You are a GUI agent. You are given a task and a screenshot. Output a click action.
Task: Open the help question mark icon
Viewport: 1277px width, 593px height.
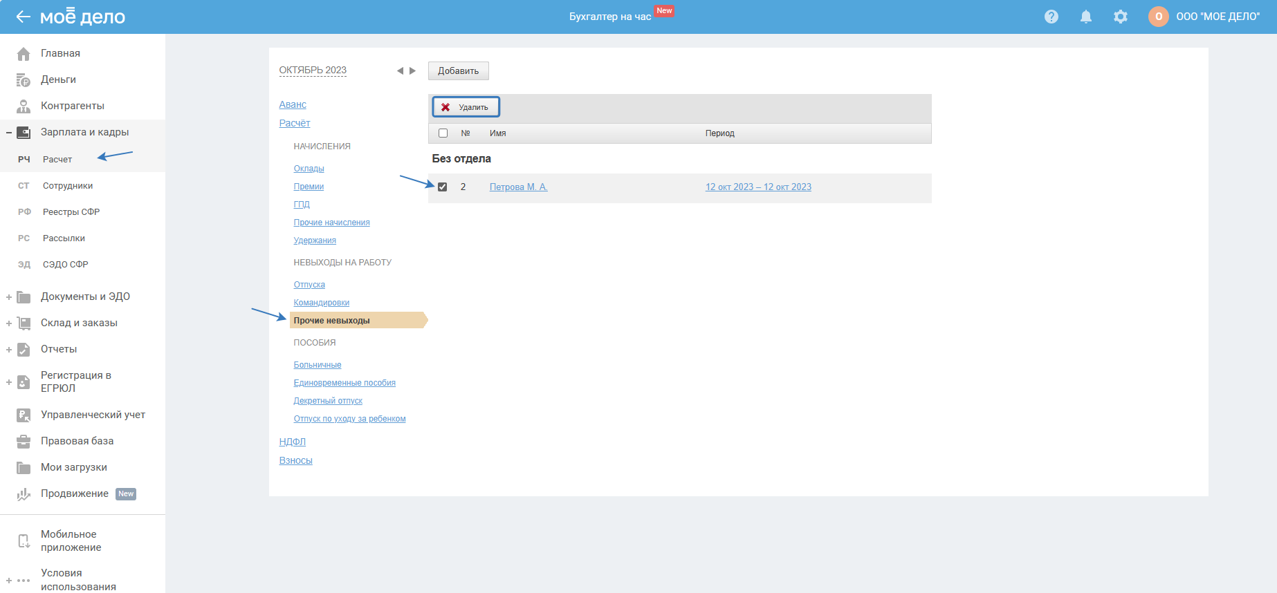click(x=1051, y=17)
